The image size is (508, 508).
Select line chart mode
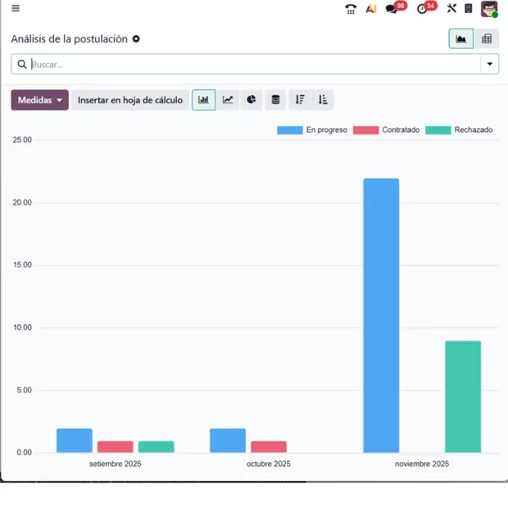(x=228, y=100)
